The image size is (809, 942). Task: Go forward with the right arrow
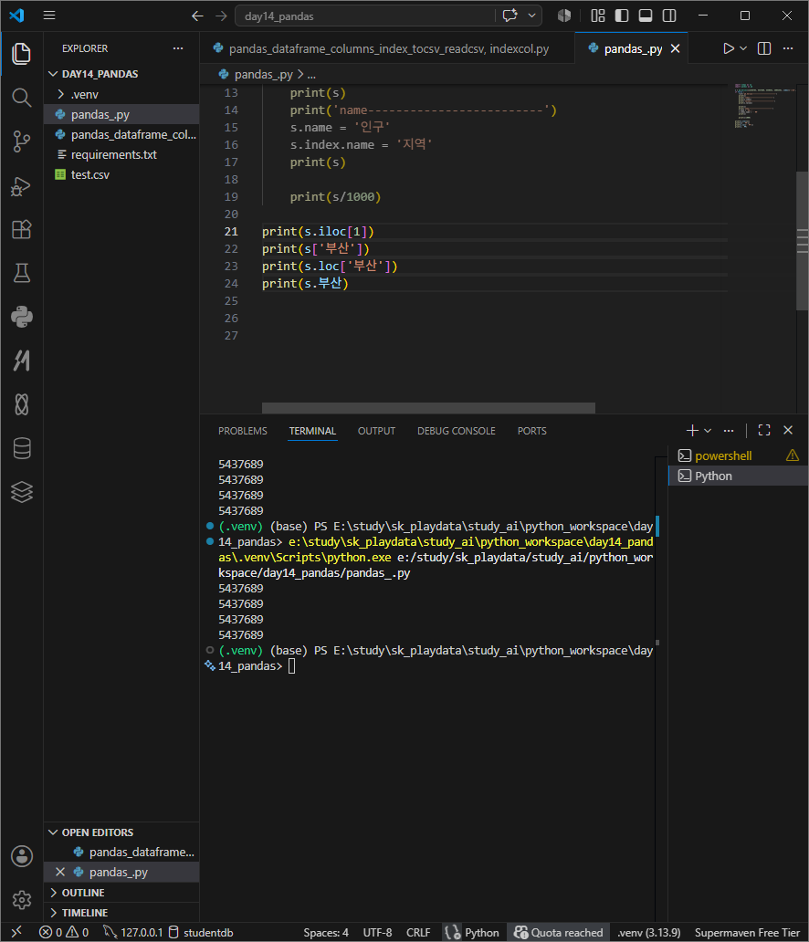(x=221, y=16)
